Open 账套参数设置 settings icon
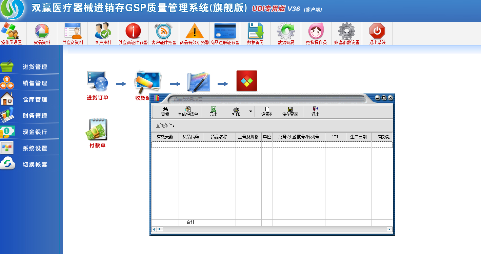The width and height of the screenshot is (481, 254). 346,33
